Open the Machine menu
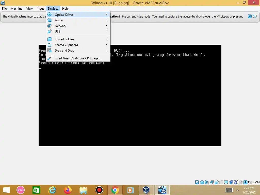 point(17,8)
